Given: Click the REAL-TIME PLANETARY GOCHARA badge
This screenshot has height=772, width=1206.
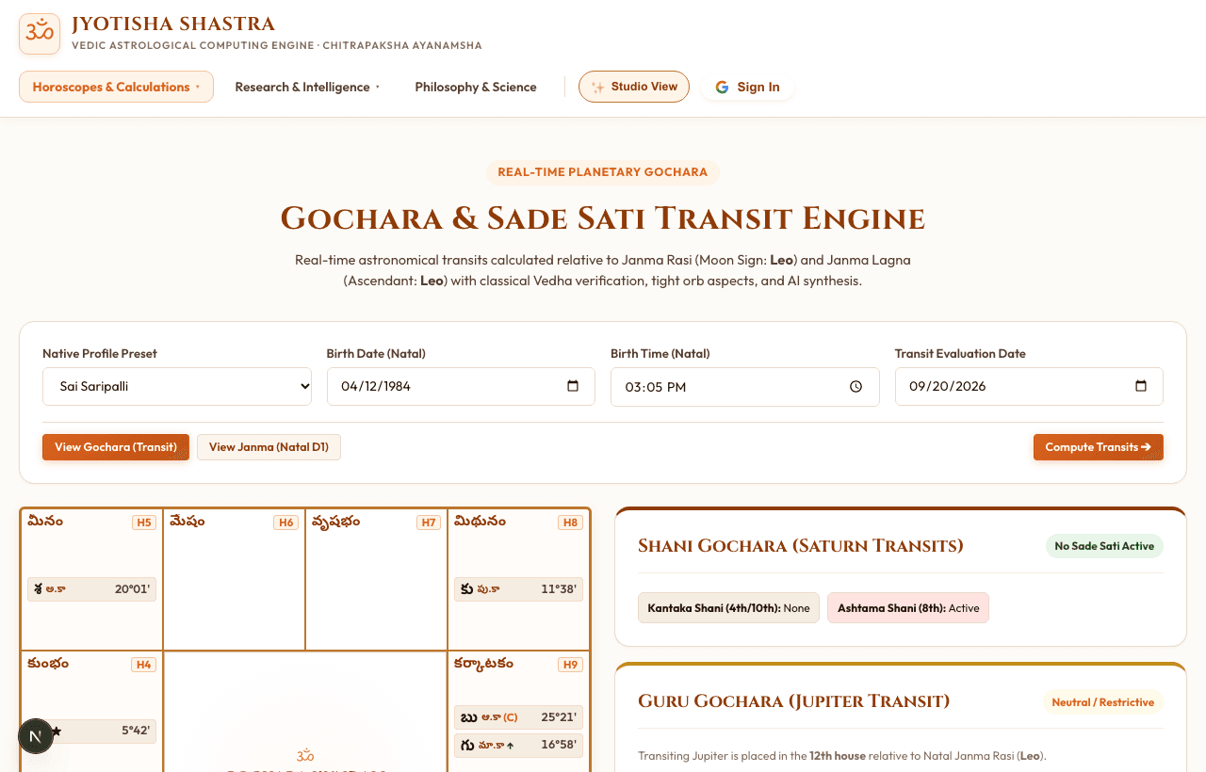Looking at the screenshot, I should 603,172.
